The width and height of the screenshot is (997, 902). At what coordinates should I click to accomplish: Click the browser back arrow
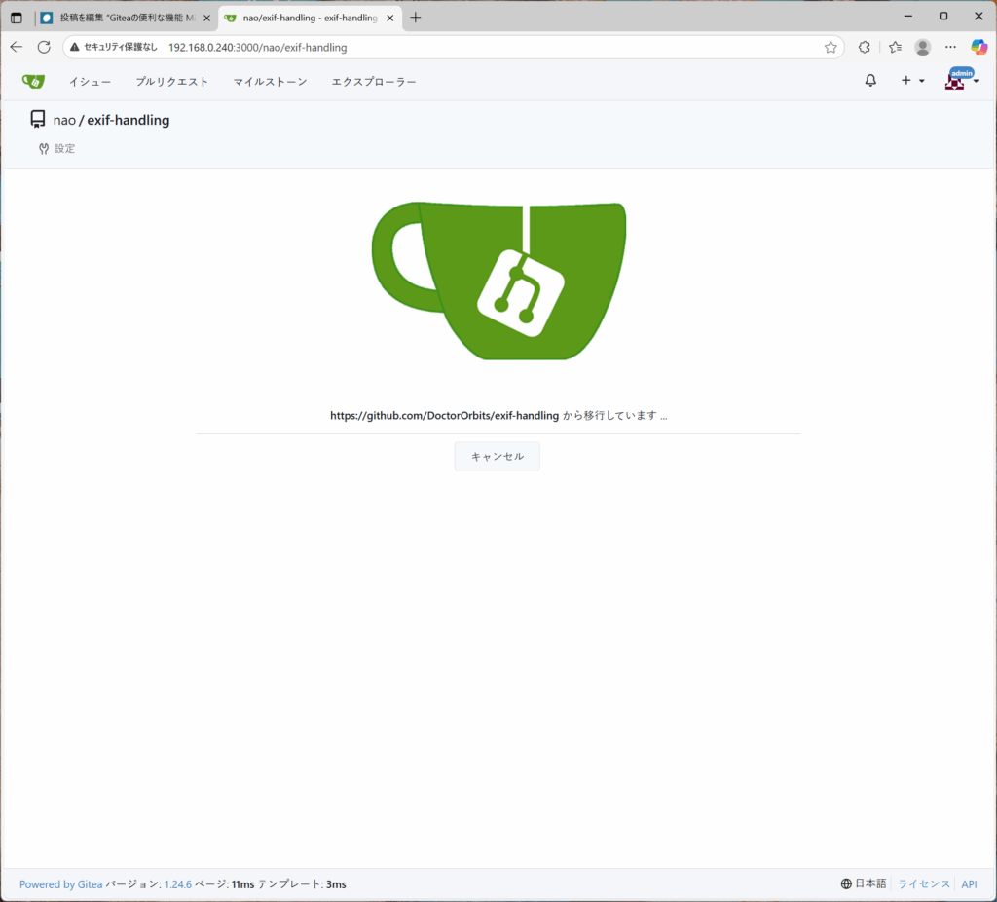coord(16,47)
